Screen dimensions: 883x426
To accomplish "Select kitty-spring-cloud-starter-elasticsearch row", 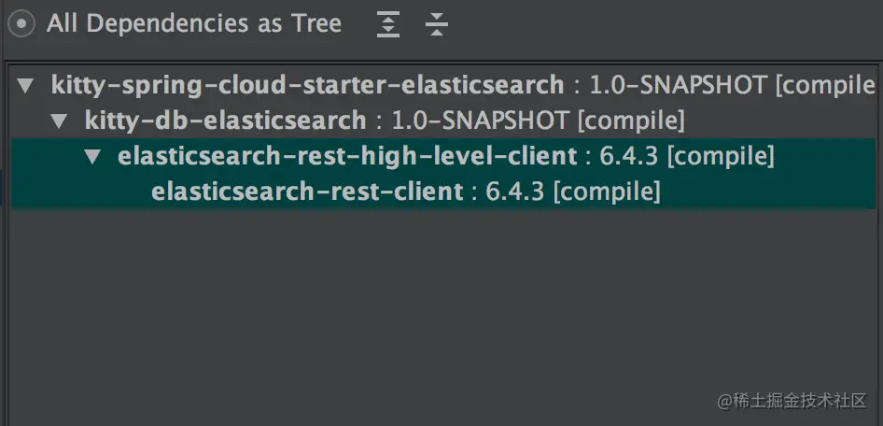I will (443, 86).
